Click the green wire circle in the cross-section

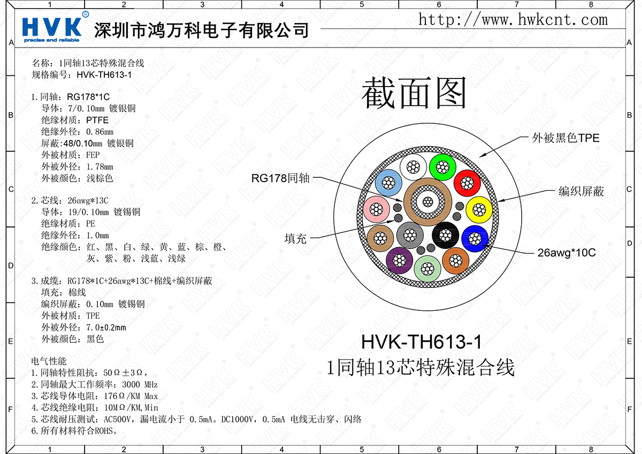[442, 167]
